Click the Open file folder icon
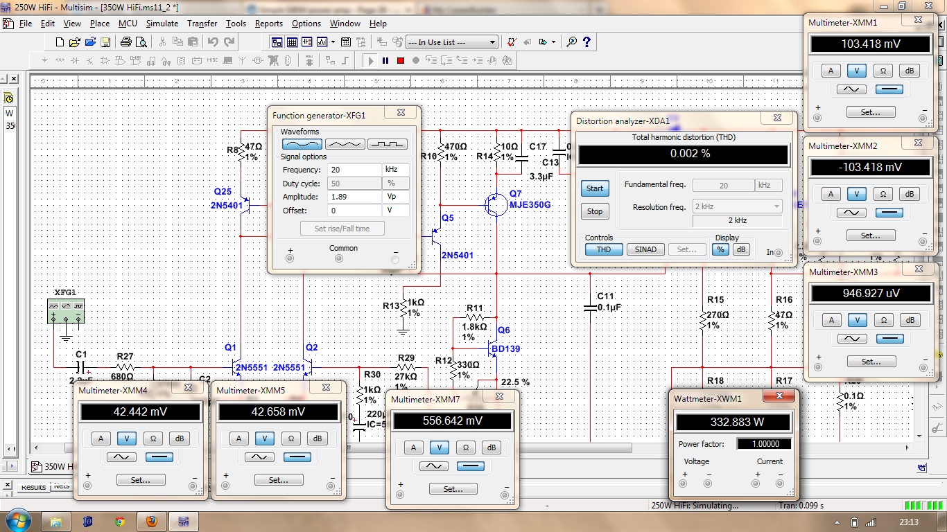This screenshot has width=947, height=532. point(75,42)
